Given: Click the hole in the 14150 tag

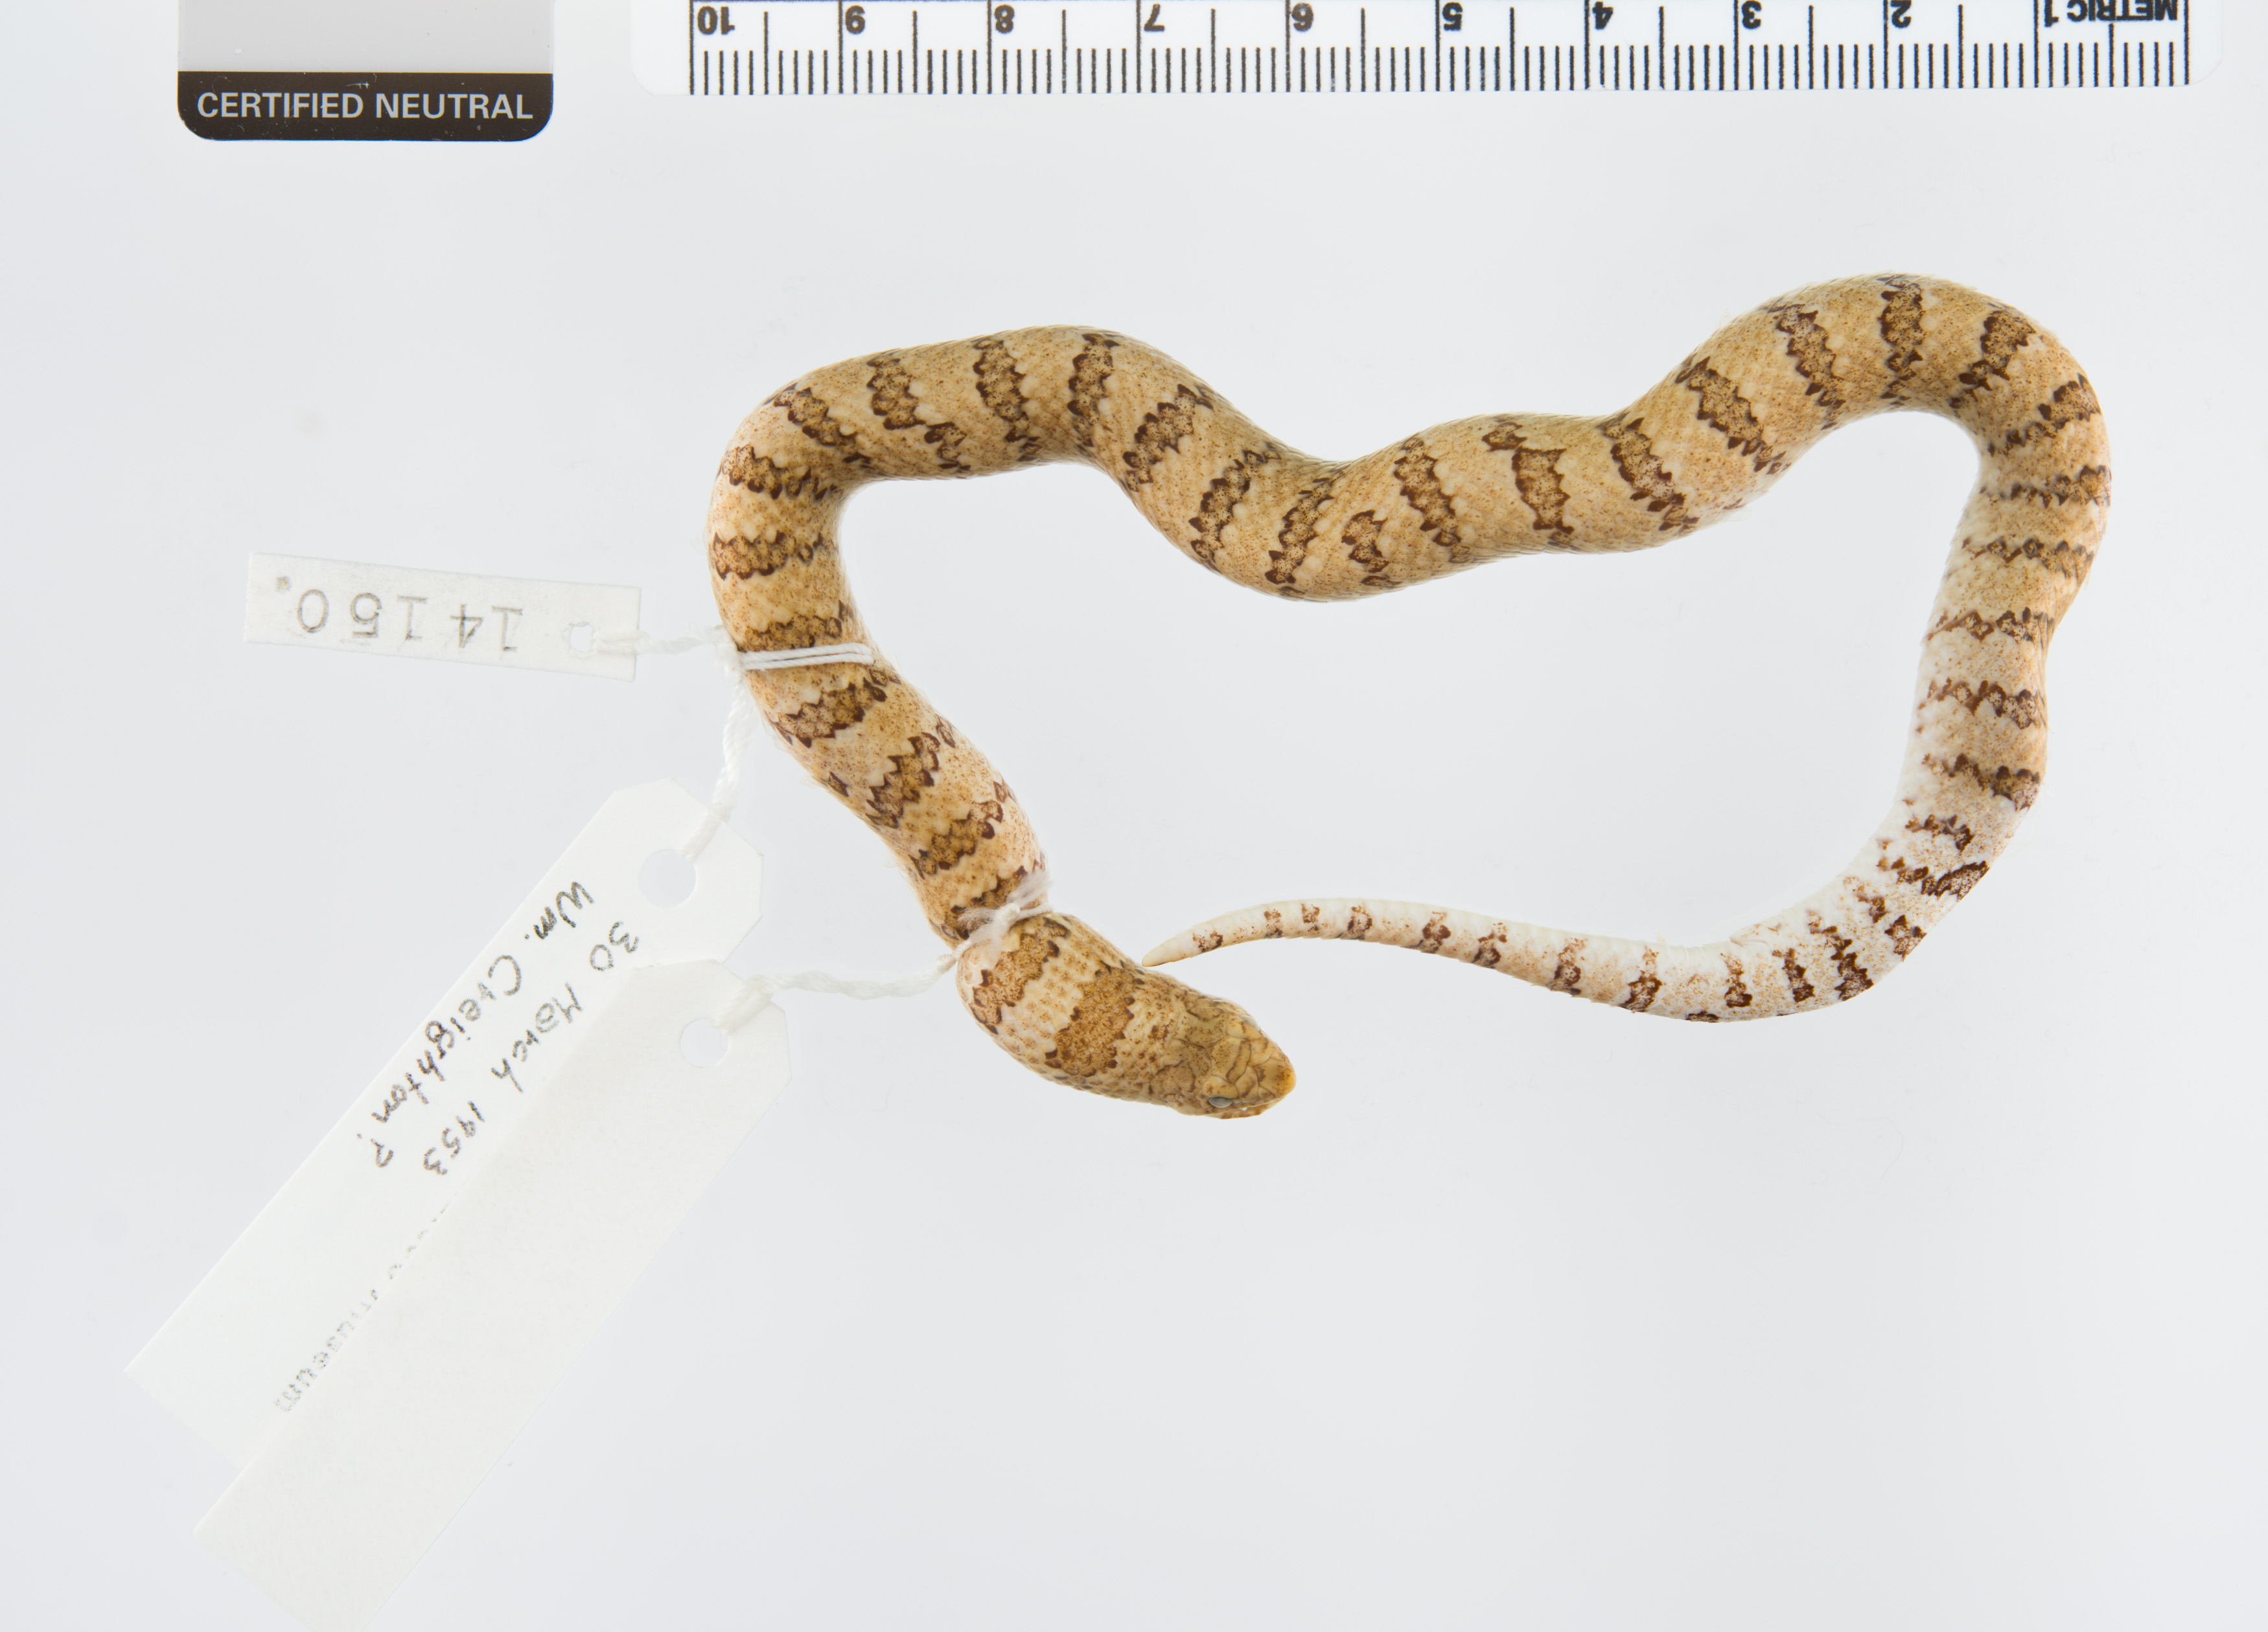Looking at the screenshot, I should coord(581,640).
